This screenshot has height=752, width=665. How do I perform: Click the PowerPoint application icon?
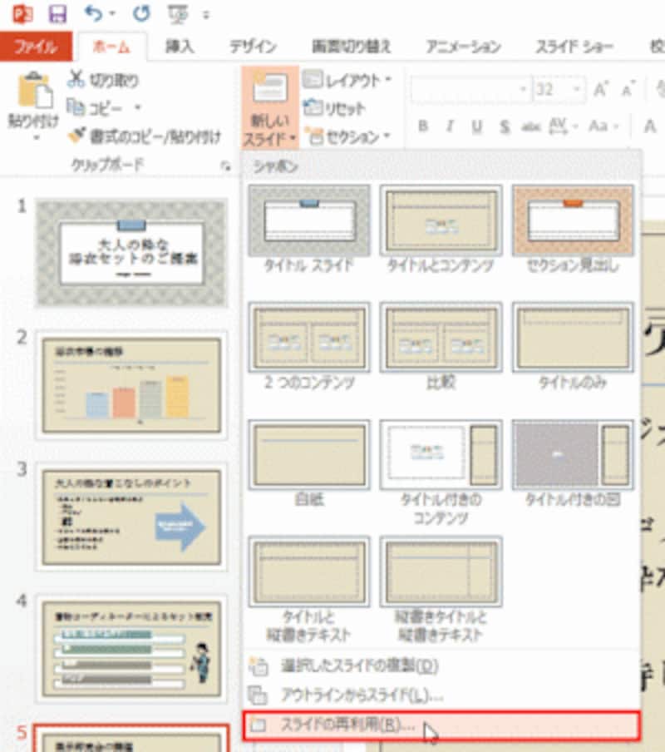click(22, 14)
